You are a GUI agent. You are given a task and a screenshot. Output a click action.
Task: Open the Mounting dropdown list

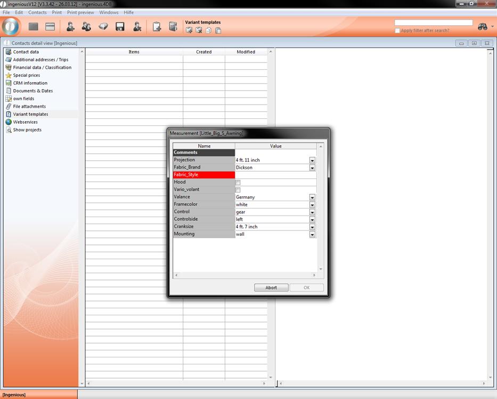(x=312, y=234)
